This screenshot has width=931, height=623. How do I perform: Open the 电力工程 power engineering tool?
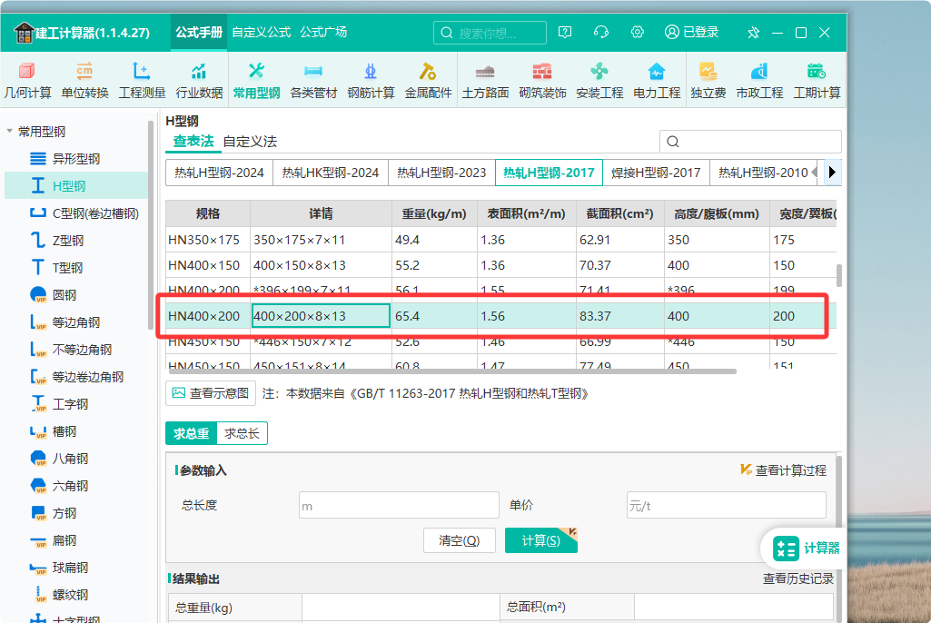(x=657, y=80)
